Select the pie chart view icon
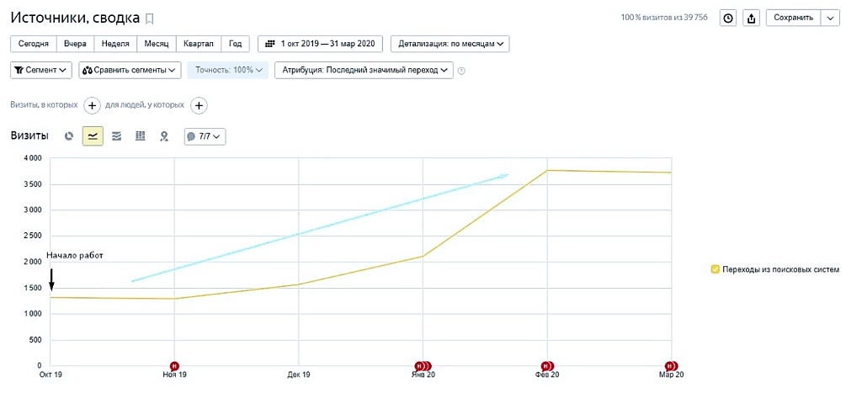Image resolution: width=846 pixels, height=404 pixels. point(68,136)
